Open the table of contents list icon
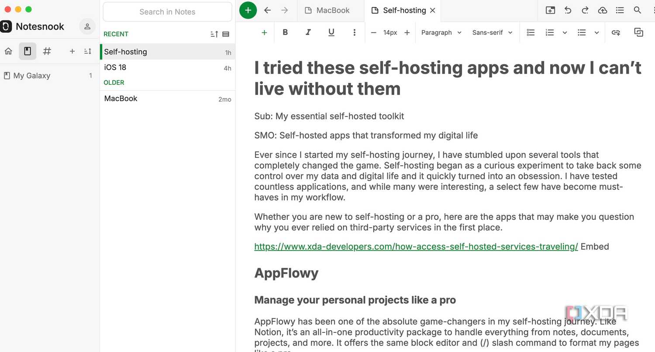 (620, 10)
